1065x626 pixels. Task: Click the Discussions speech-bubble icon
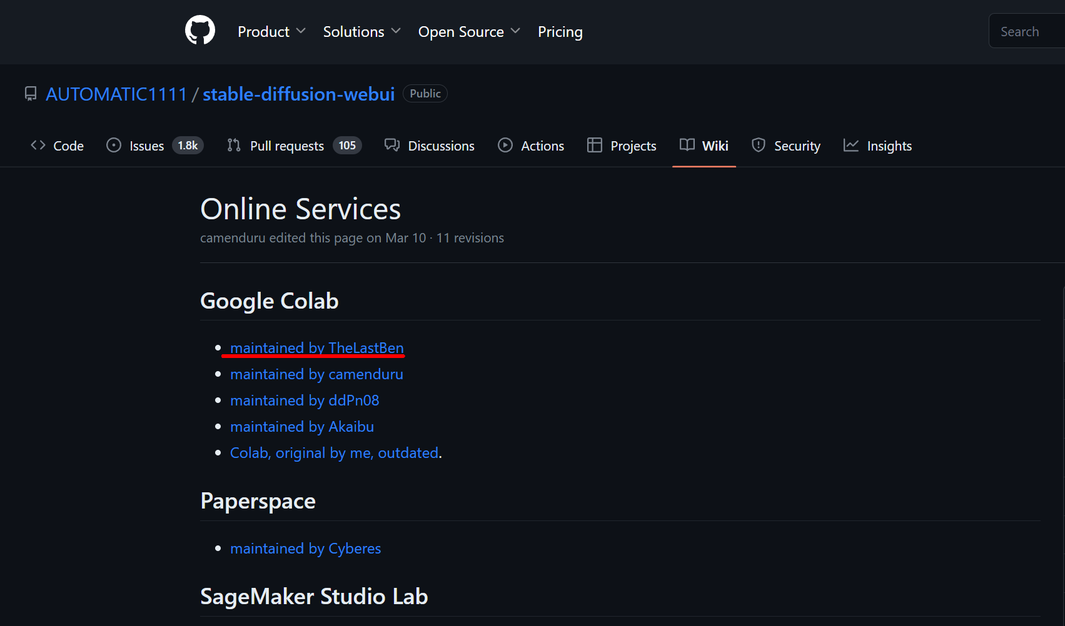coord(392,146)
